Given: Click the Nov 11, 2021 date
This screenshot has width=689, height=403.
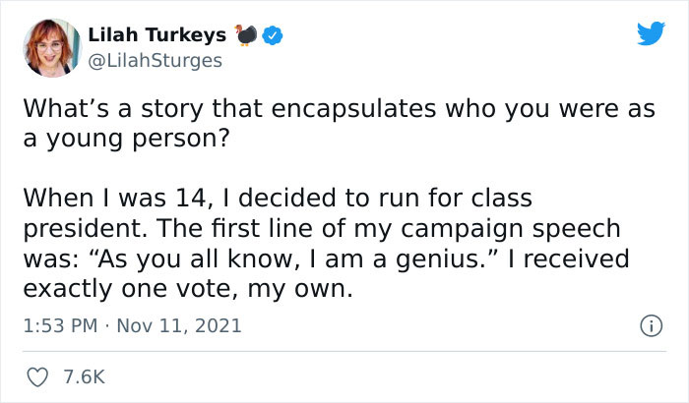Looking at the screenshot, I should coord(180,324).
